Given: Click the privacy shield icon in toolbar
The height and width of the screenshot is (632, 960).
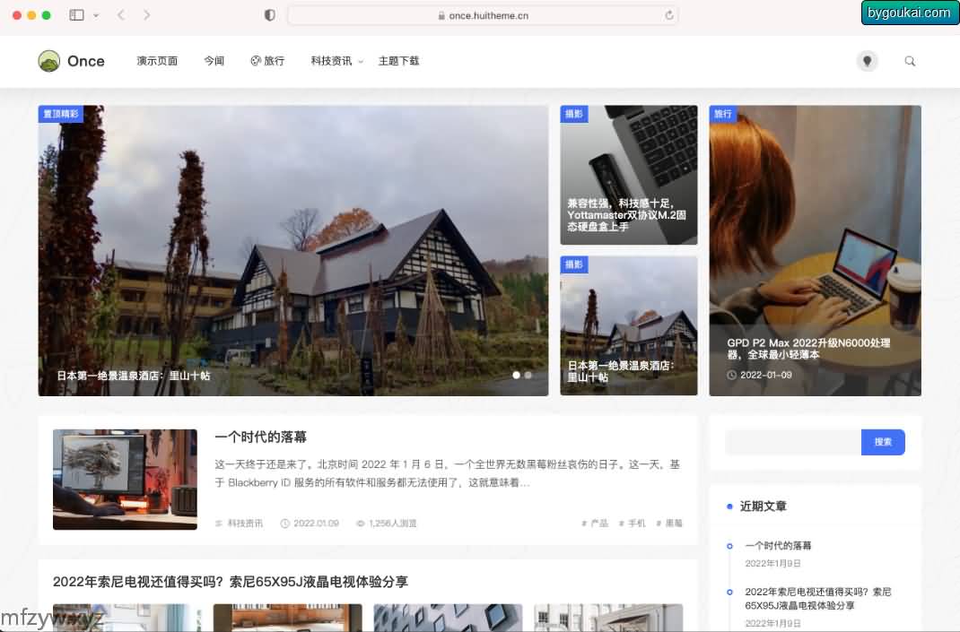Looking at the screenshot, I should tap(270, 15).
